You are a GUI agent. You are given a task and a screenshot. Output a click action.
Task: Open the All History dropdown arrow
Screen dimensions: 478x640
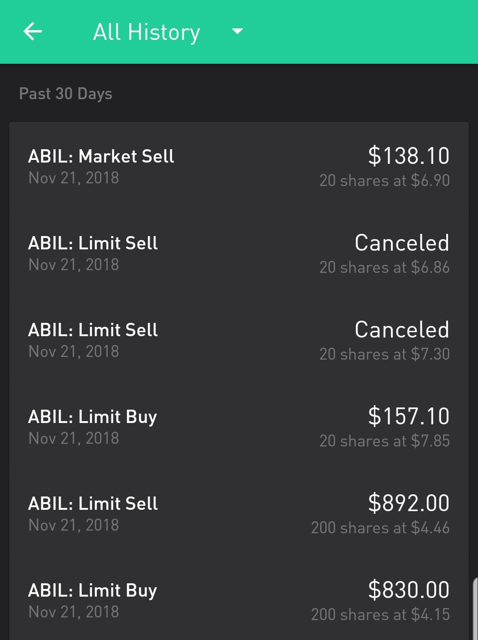(x=237, y=31)
